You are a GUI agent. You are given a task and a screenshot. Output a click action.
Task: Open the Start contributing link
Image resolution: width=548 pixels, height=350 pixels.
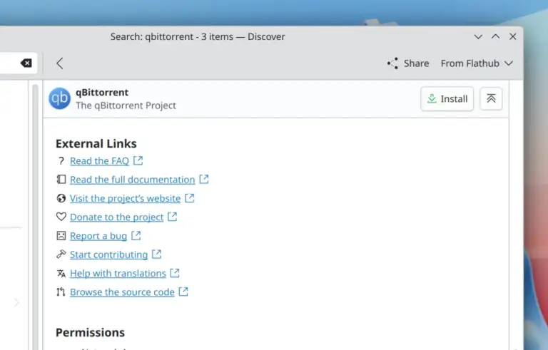[x=108, y=254]
